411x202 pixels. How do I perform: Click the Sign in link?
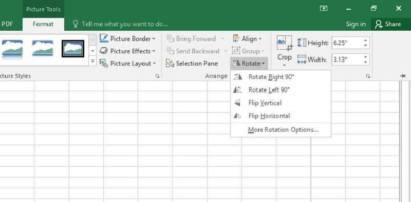(356, 24)
